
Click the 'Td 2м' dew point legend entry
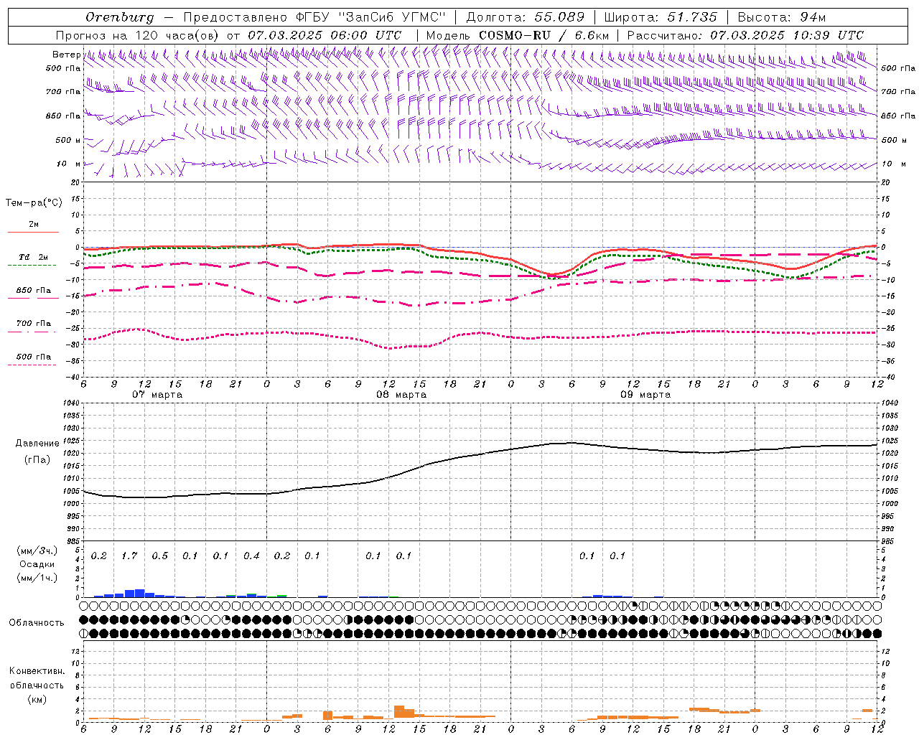[33, 257]
